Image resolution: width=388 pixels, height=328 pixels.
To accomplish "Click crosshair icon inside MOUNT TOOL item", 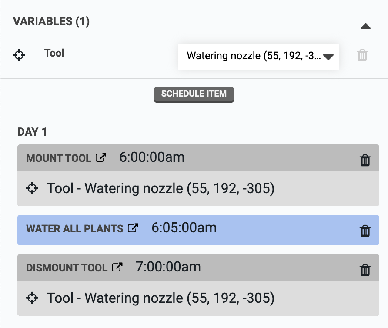I will [x=32, y=188].
